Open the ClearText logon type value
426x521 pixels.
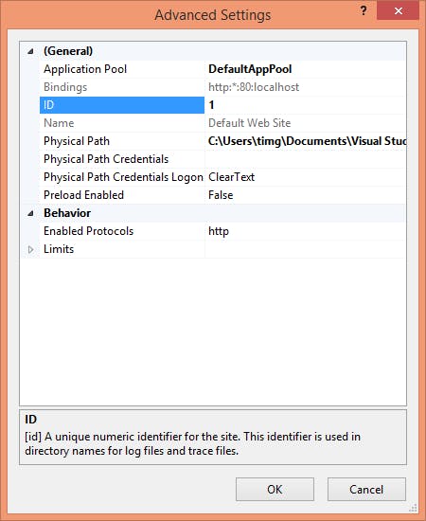click(x=306, y=177)
